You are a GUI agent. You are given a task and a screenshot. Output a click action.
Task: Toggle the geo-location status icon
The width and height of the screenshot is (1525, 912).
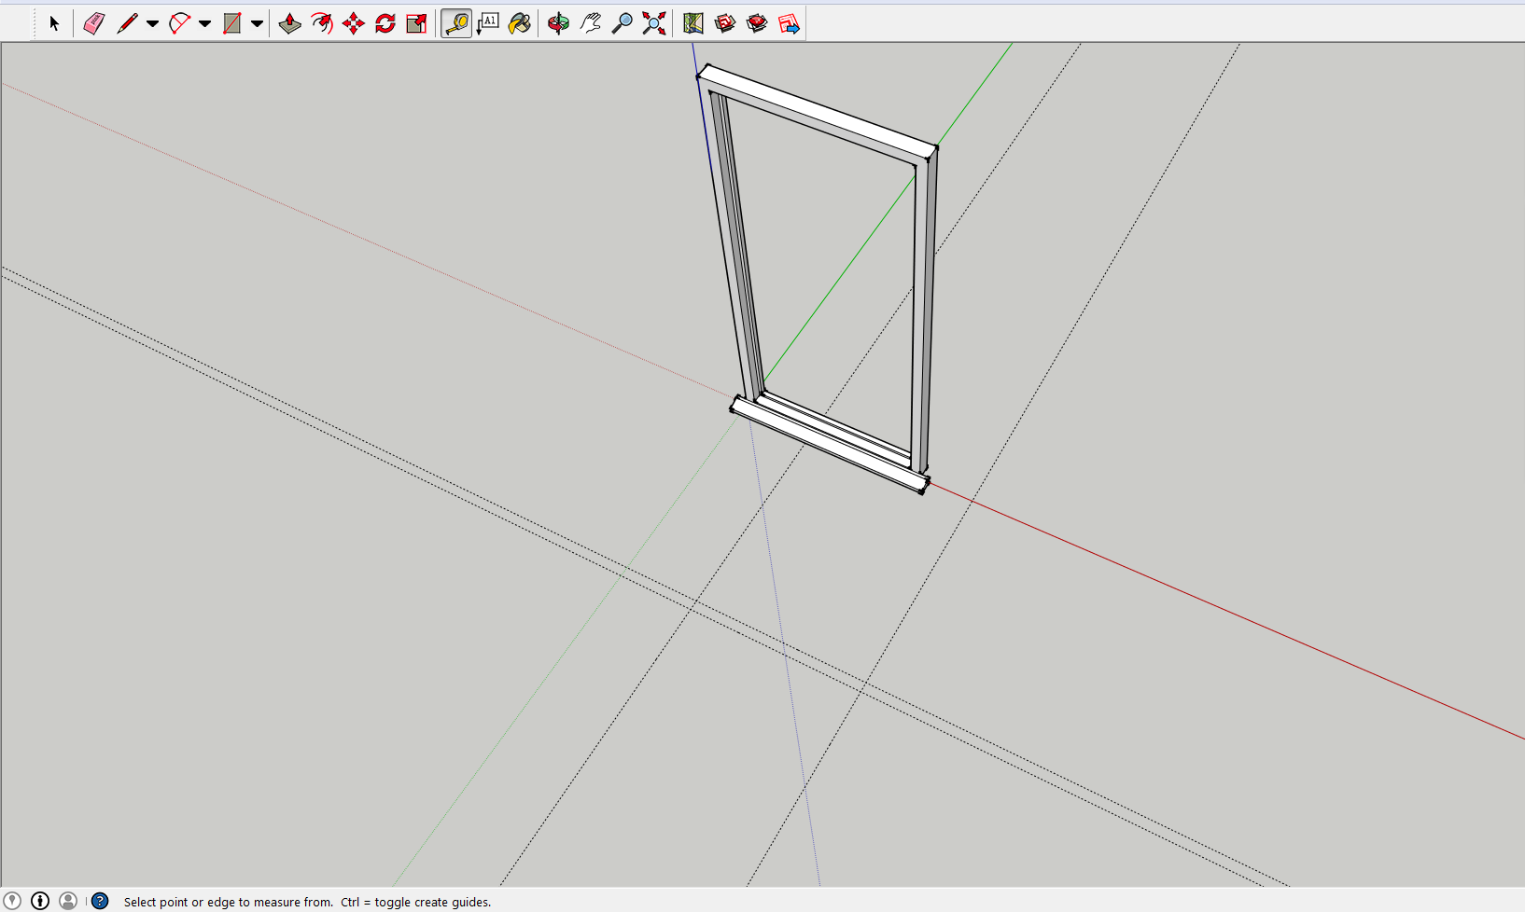point(12,901)
